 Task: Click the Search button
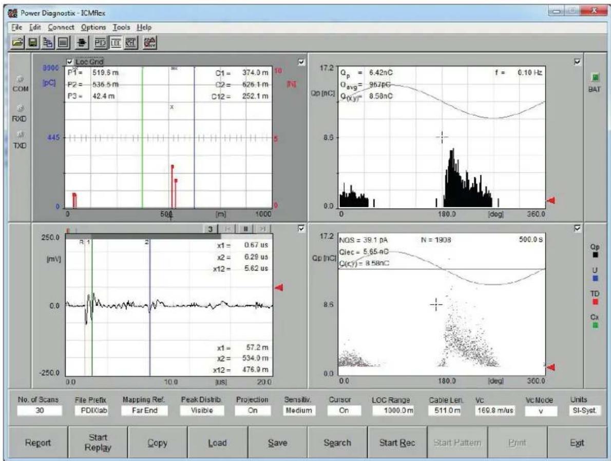coord(337,443)
